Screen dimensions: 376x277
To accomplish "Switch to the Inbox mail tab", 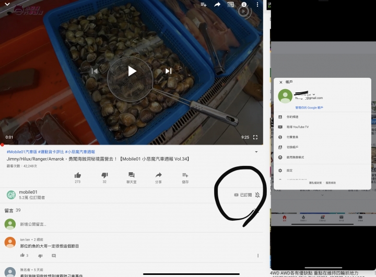I will click(341, 218).
